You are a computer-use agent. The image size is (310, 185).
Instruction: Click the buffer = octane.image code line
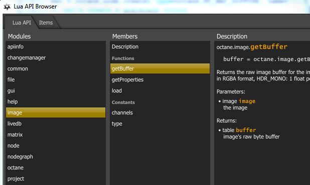(x=266, y=59)
